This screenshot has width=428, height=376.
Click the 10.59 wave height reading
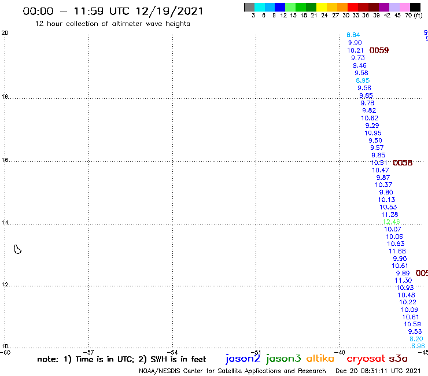coord(412,324)
